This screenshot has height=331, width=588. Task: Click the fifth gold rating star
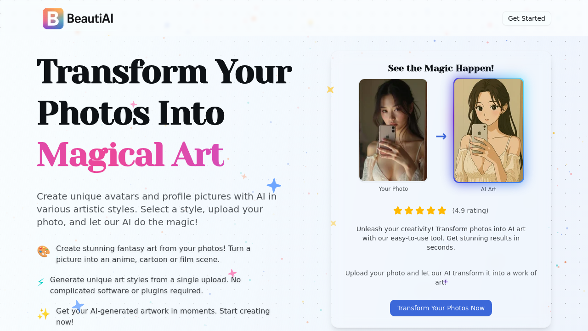[x=442, y=211]
